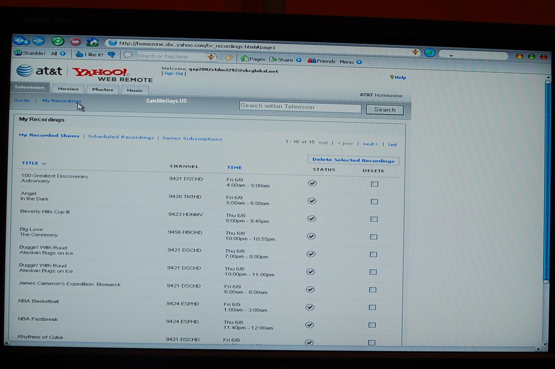This screenshot has width=555, height=369.
Task: Check delete box for James Cameron's Expedition: Bismarck
Action: [373, 290]
